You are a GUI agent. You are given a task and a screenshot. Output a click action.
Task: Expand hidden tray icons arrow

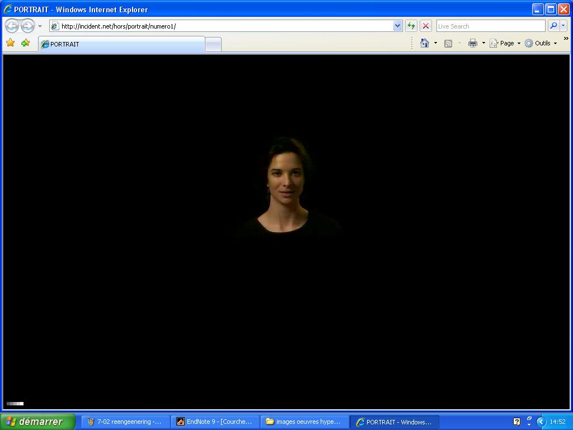pos(541,422)
